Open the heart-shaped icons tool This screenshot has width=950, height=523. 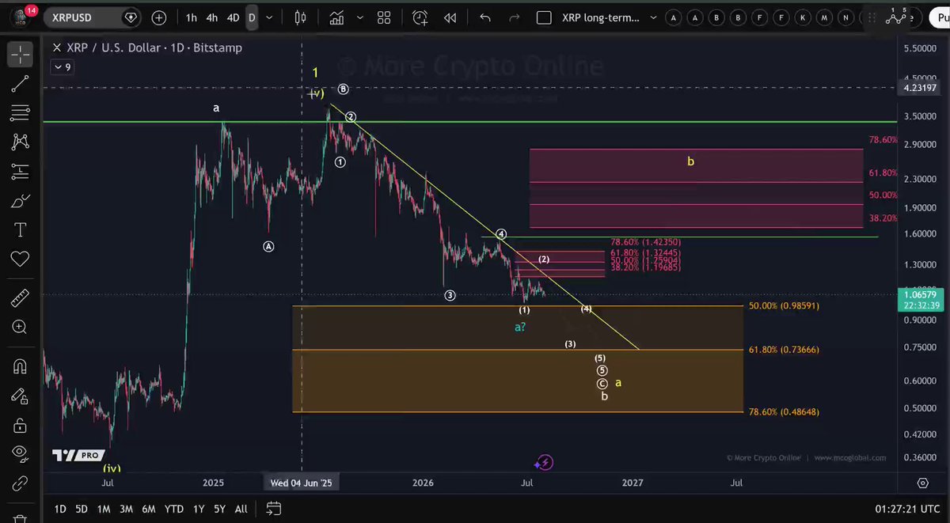(x=20, y=260)
